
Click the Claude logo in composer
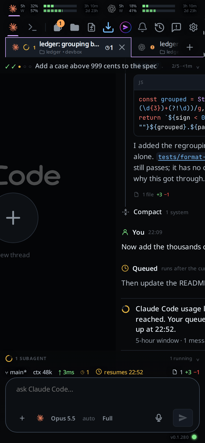click(x=40, y=418)
